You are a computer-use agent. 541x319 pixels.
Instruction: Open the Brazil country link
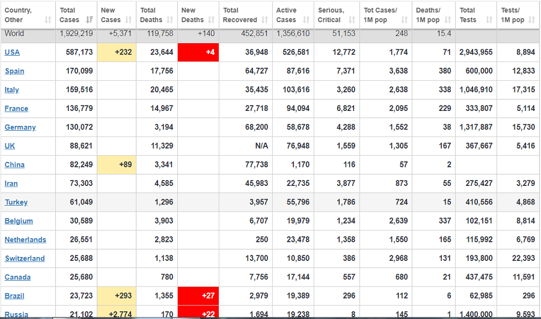[x=14, y=296]
